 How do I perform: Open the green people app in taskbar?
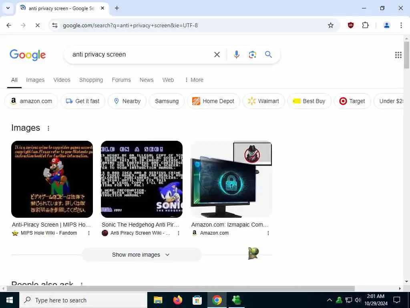click(x=237, y=300)
